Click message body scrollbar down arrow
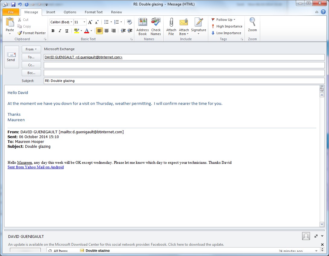 click(x=322, y=224)
